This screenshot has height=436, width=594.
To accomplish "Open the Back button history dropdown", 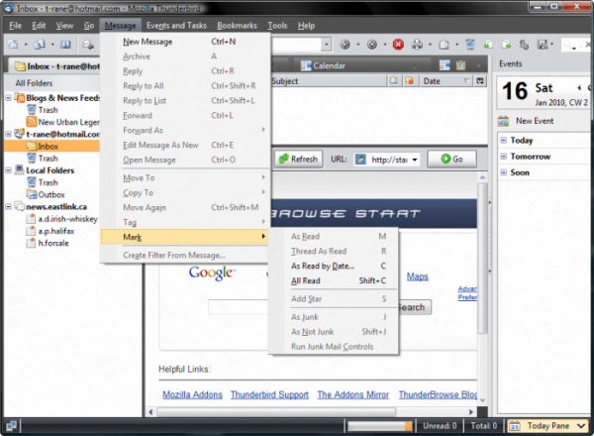I will tap(358, 45).
